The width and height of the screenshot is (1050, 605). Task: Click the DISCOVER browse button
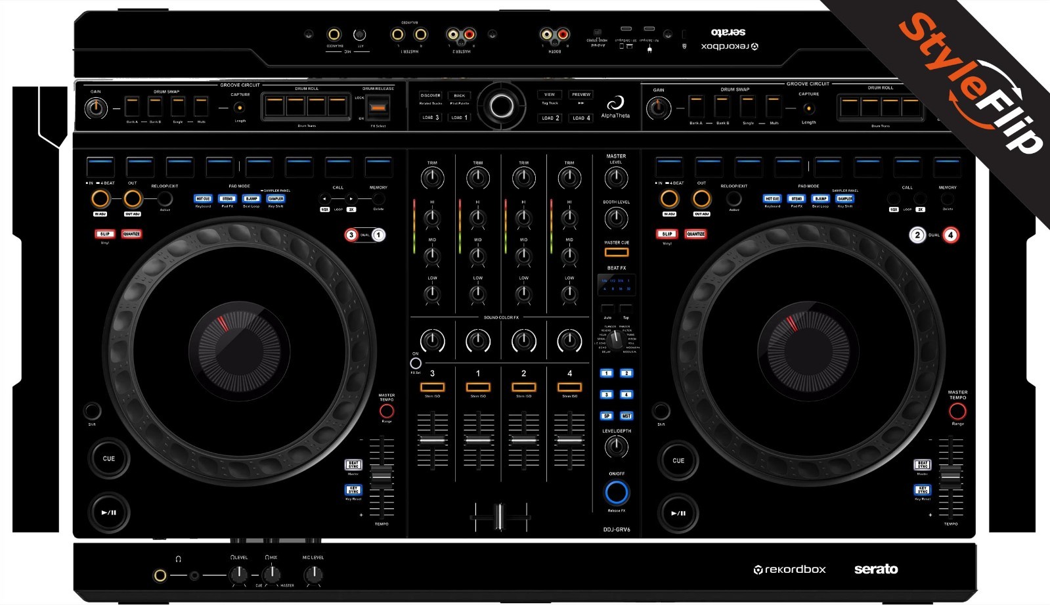[x=430, y=95]
